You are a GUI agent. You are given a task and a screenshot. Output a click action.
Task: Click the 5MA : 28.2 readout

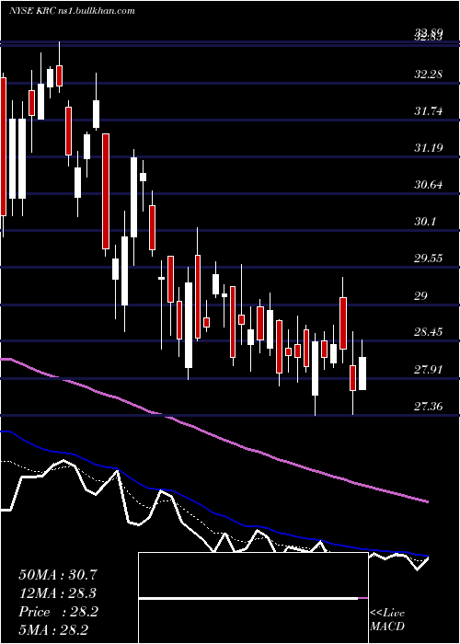[53, 630]
